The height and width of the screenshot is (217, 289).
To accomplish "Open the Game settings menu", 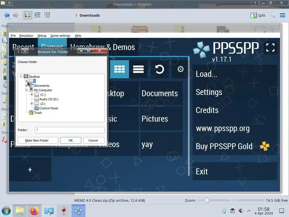I will click(x=60, y=36).
